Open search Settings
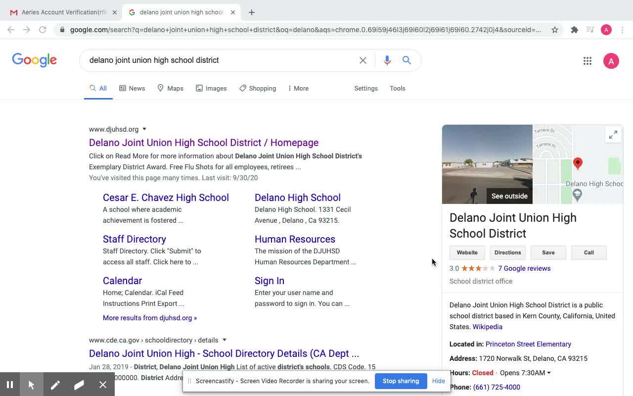The height and width of the screenshot is (396, 633). click(x=366, y=89)
